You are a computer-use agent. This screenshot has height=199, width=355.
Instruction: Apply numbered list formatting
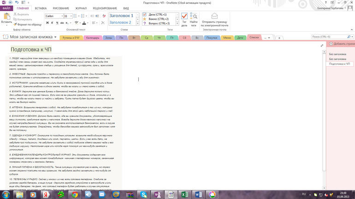(x=83, y=16)
